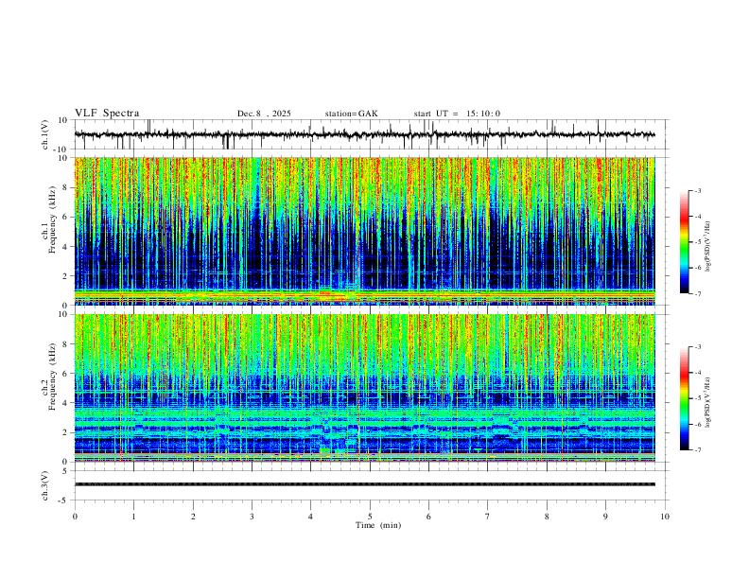The height and width of the screenshot is (579, 749).
Task: Click inside the ch.1 frequency spectrogram
Action: 364,231
